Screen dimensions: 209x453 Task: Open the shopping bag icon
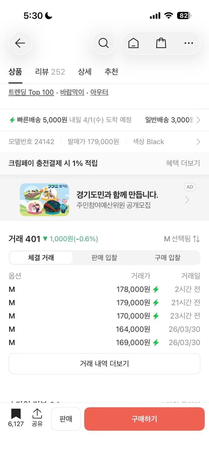coord(161,43)
